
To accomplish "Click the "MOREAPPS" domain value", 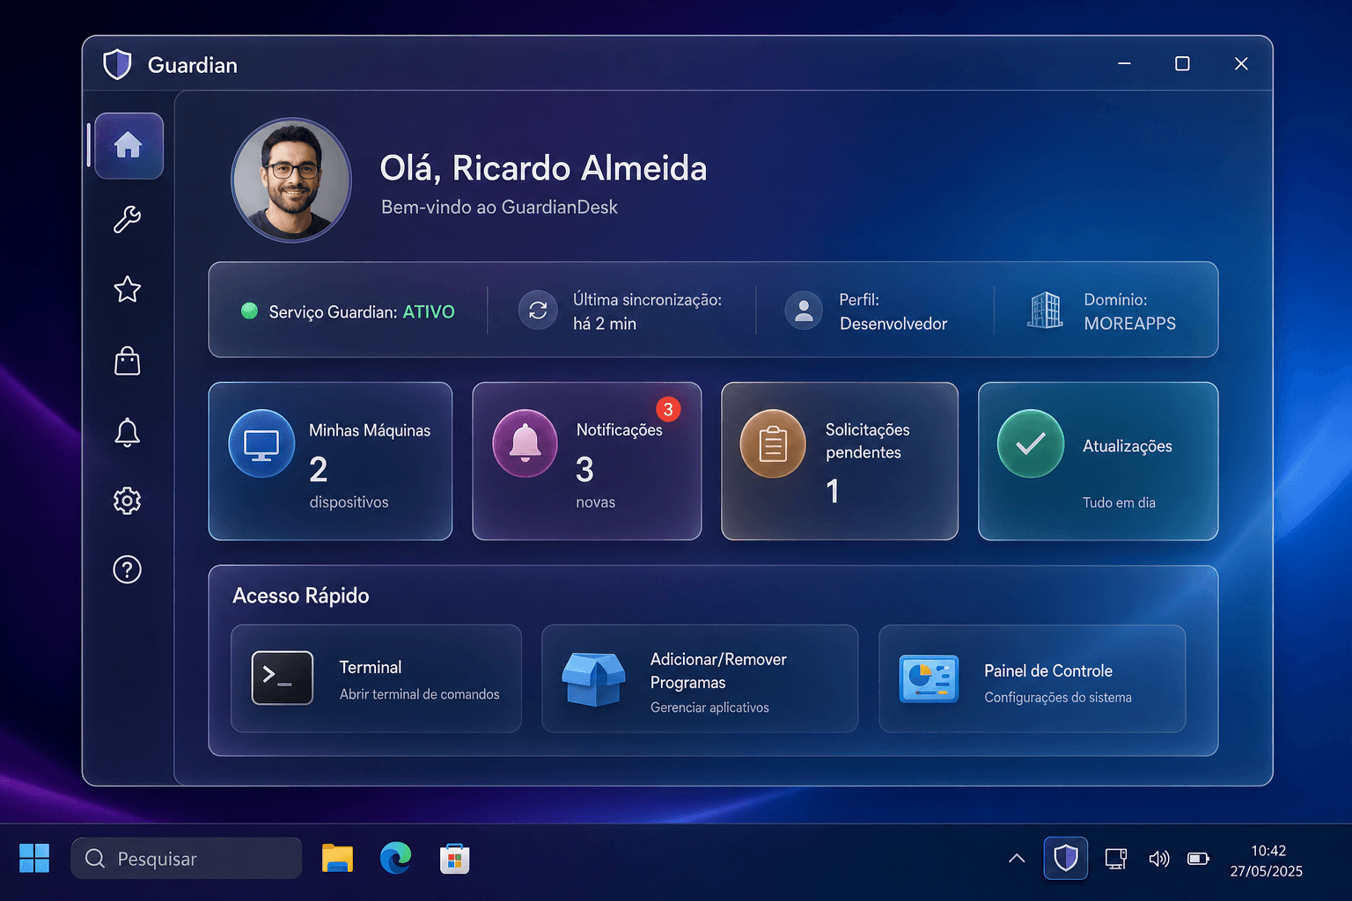I will click(x=1130, y=324).
